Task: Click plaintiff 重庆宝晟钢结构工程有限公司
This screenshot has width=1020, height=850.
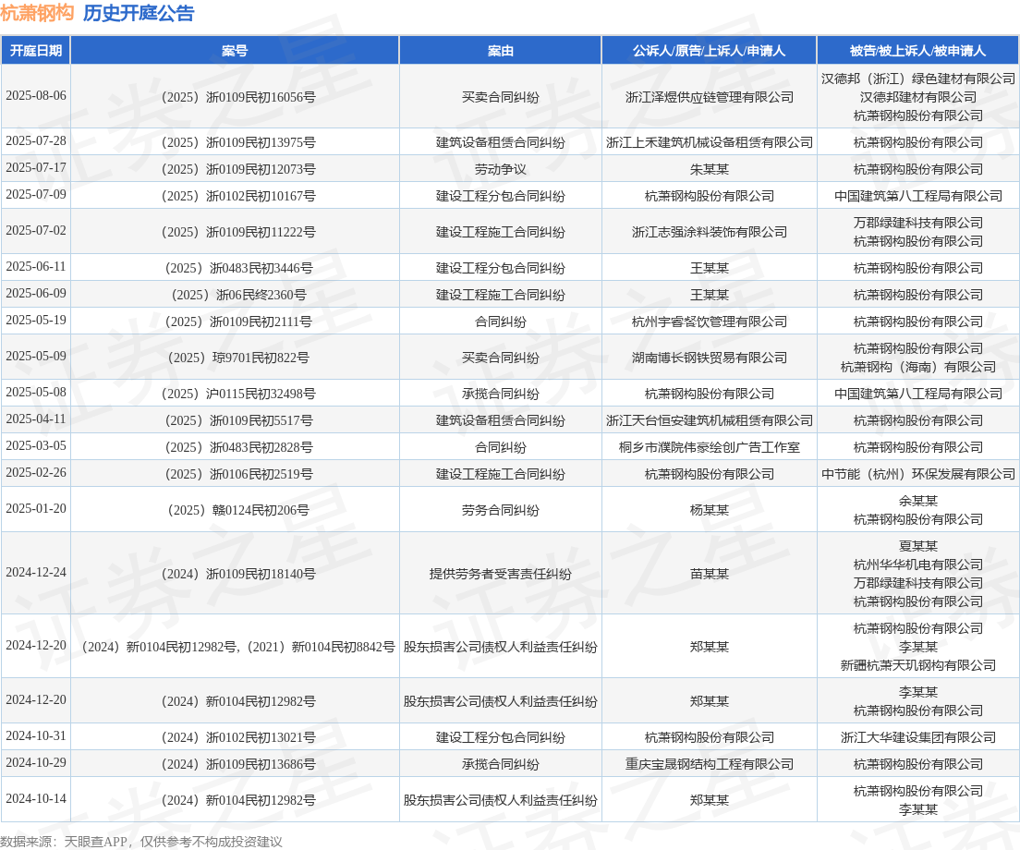Action: click(x=709, y=764)
